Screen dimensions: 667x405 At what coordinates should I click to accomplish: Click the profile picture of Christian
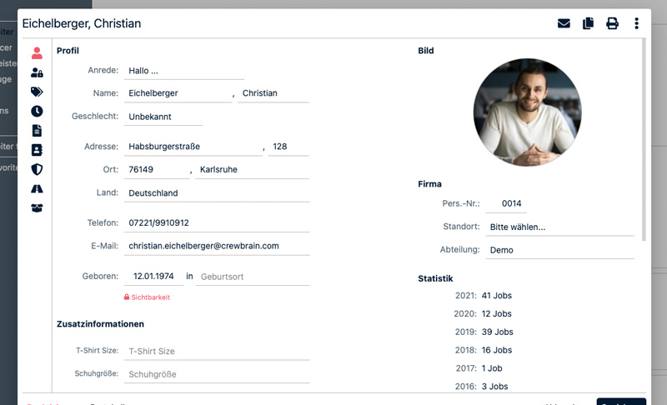pos(526,113)
